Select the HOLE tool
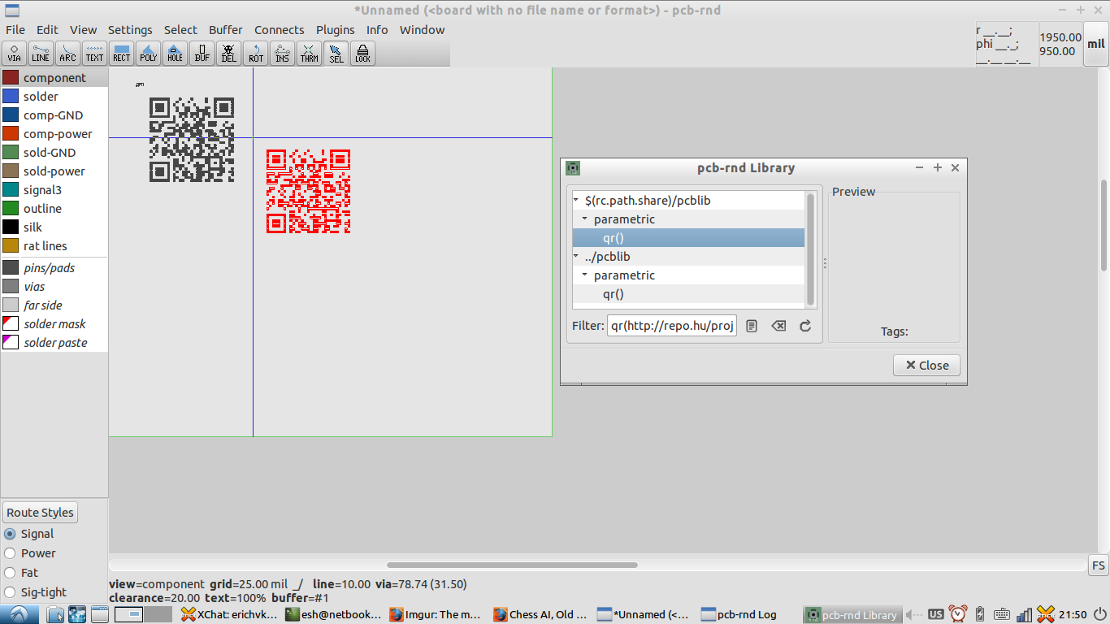Screen dimensions: 1110x624 point(175,53)
